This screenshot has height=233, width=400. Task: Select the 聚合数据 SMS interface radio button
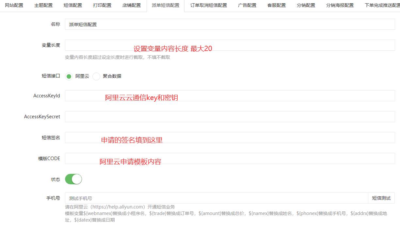(96, 76)
